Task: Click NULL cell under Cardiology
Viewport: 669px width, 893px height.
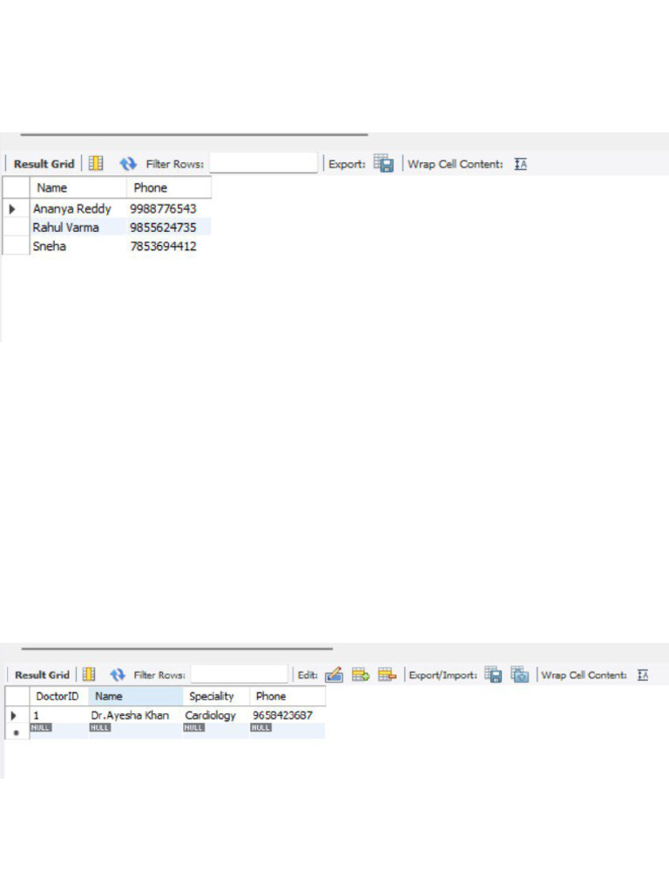Action: (194, 728)
